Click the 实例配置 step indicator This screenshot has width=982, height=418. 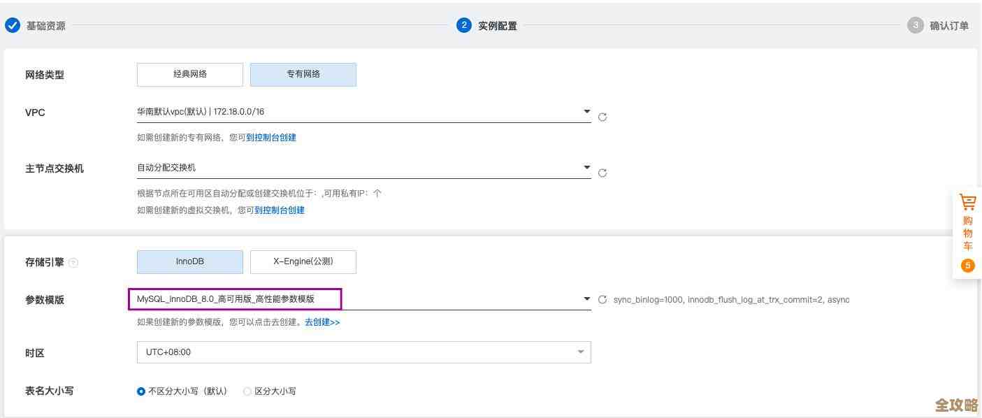click(463, 25)
